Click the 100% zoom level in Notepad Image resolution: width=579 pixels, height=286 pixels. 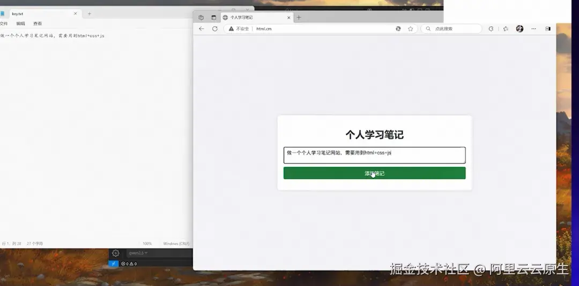coord(147,244)
